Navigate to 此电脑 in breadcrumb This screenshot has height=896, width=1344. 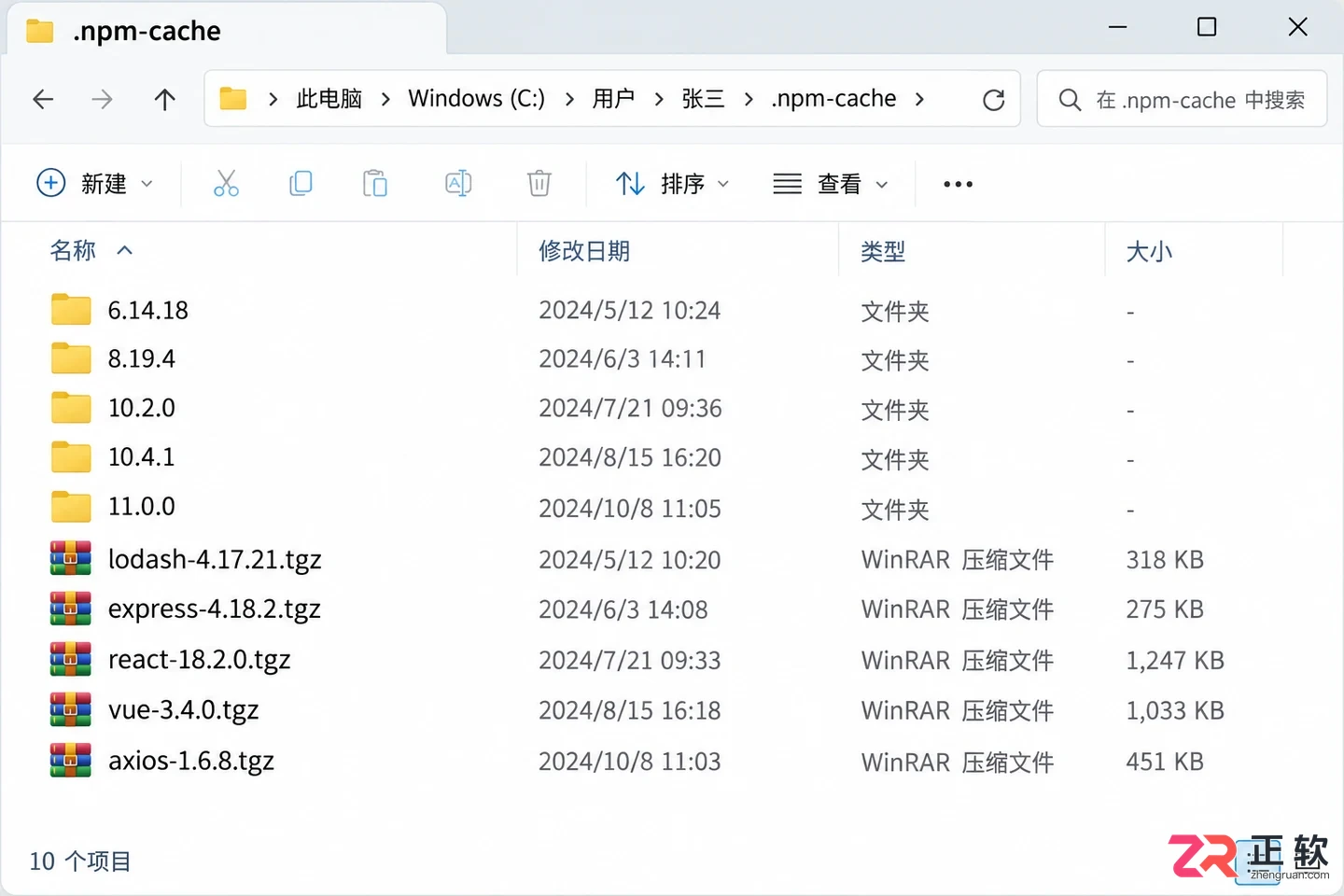click(329, 99)
